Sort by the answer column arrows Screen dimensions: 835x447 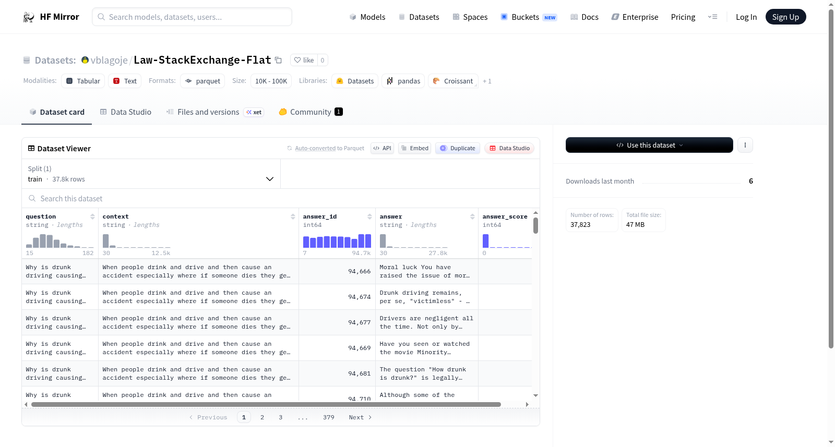pos(472,216)
